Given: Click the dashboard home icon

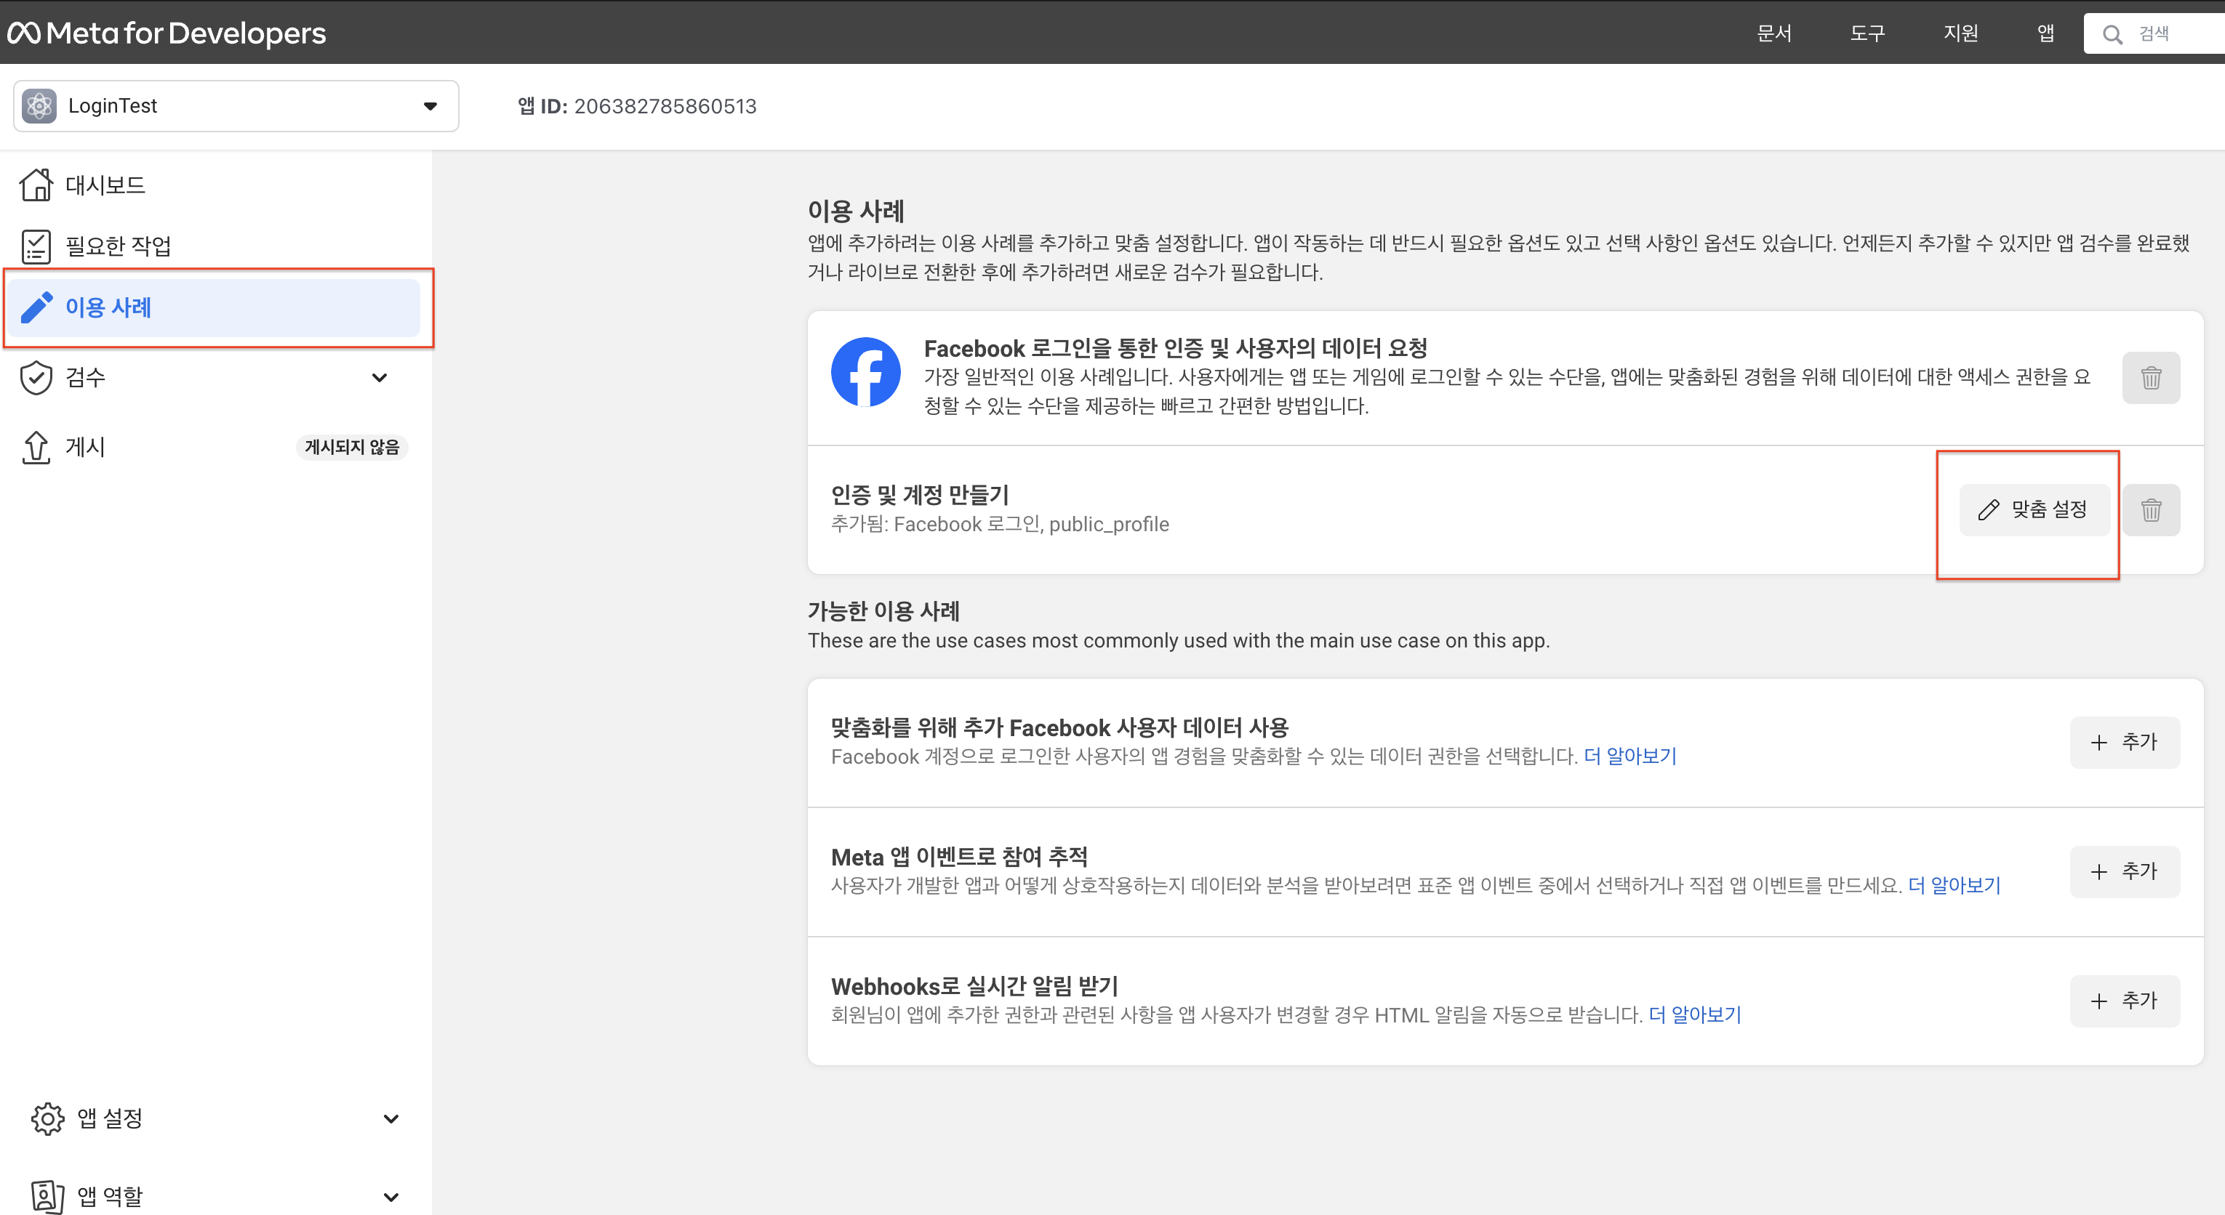Looking at the screenshot, I should tap(36, 185).
